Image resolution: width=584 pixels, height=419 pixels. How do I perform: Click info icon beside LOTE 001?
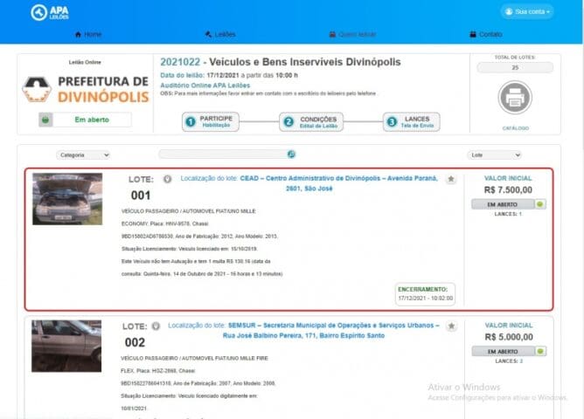167,179
